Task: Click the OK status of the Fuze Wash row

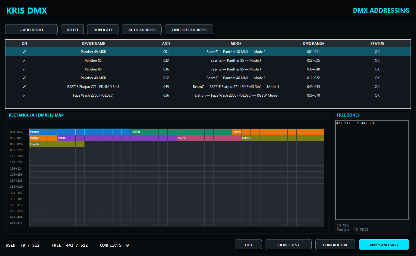Action: click(x=377, y=95)
